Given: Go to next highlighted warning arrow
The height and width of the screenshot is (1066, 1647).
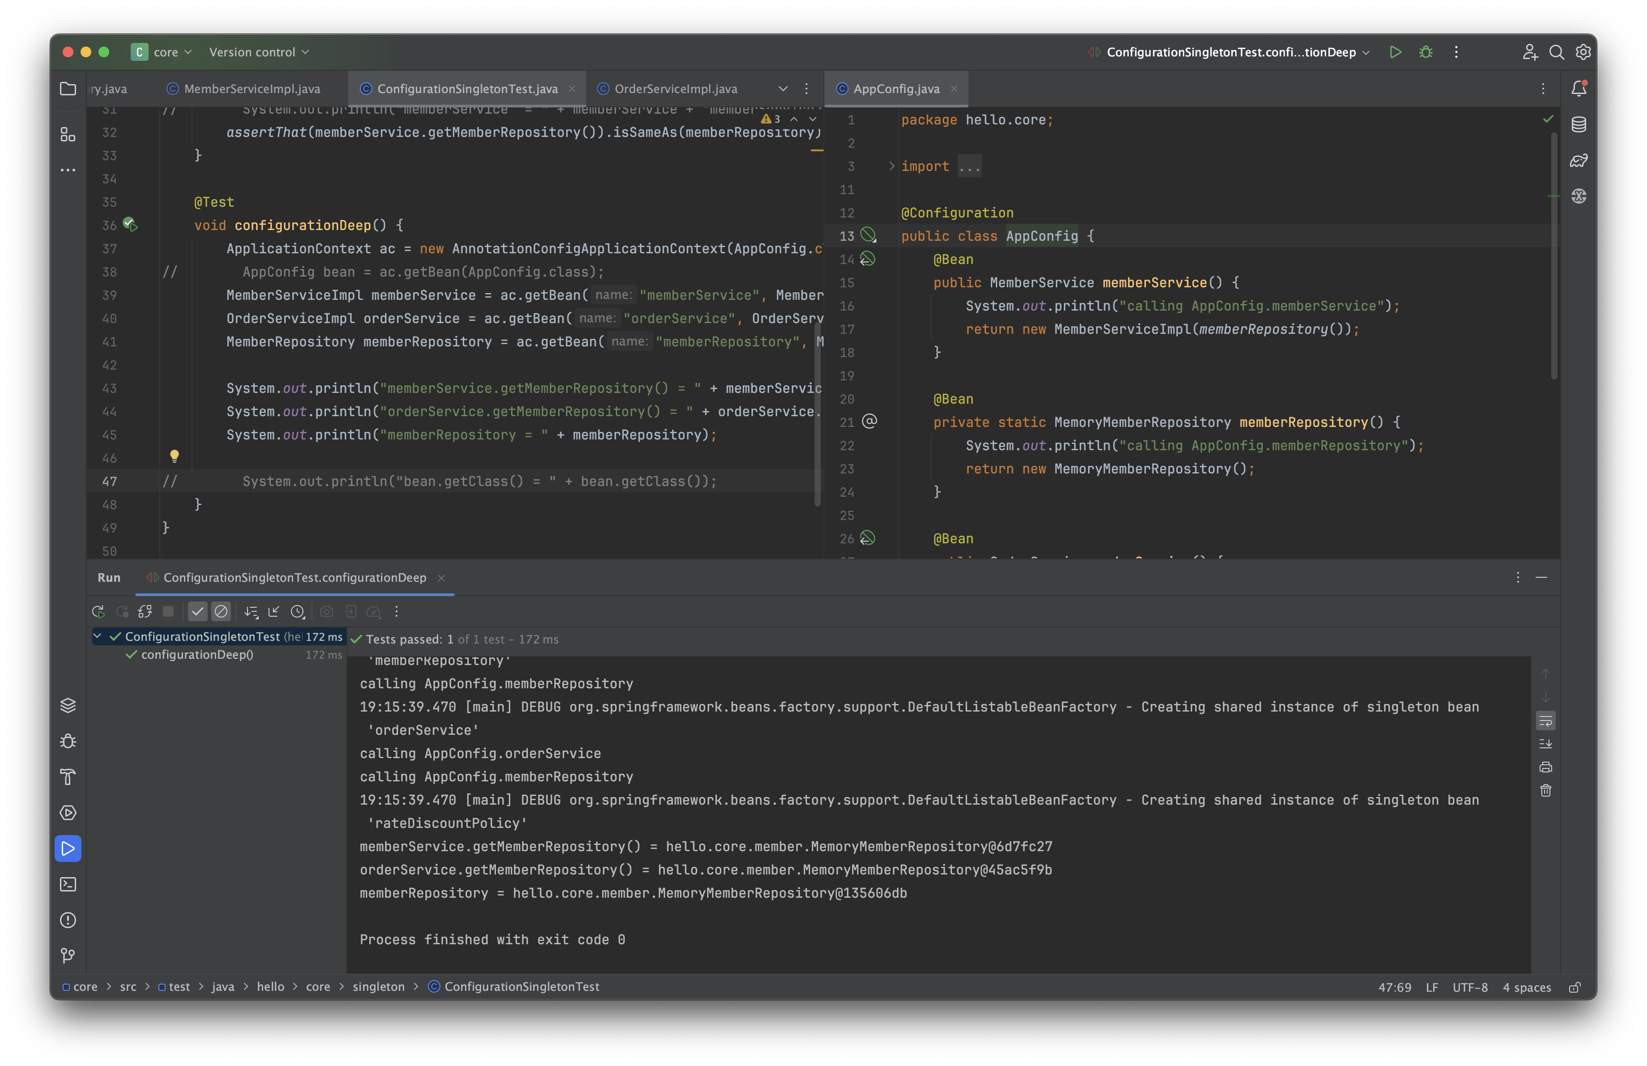Looking at the screenshot, I should [812, 119].
